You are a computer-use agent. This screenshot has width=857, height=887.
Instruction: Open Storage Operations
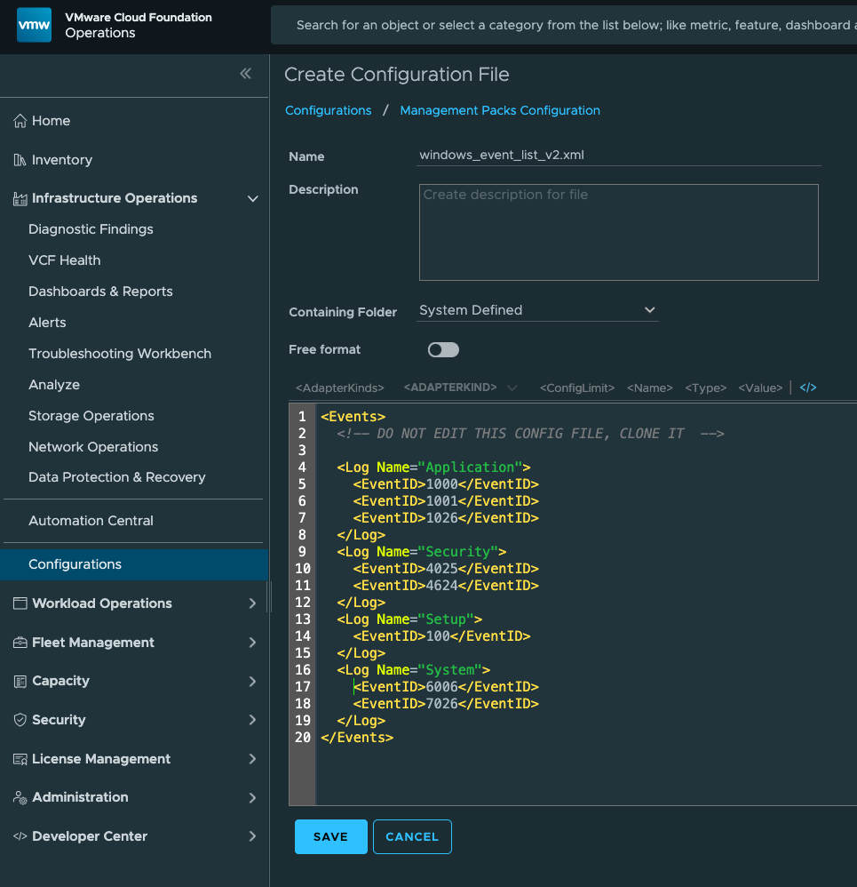pyautogui.click(x=91, y=416)
